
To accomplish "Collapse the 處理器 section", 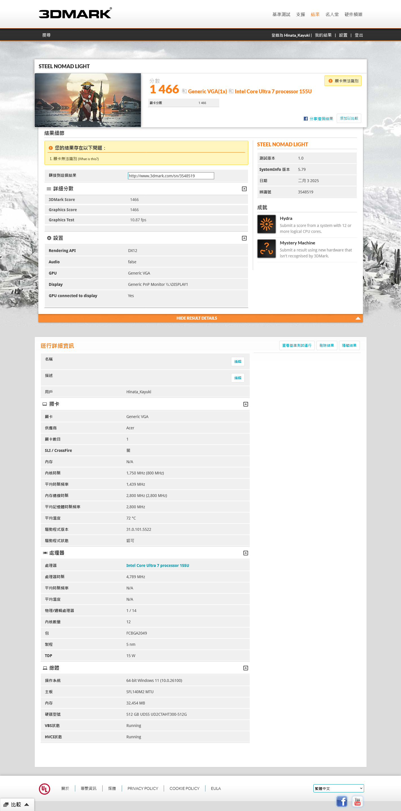I will 245,553.
